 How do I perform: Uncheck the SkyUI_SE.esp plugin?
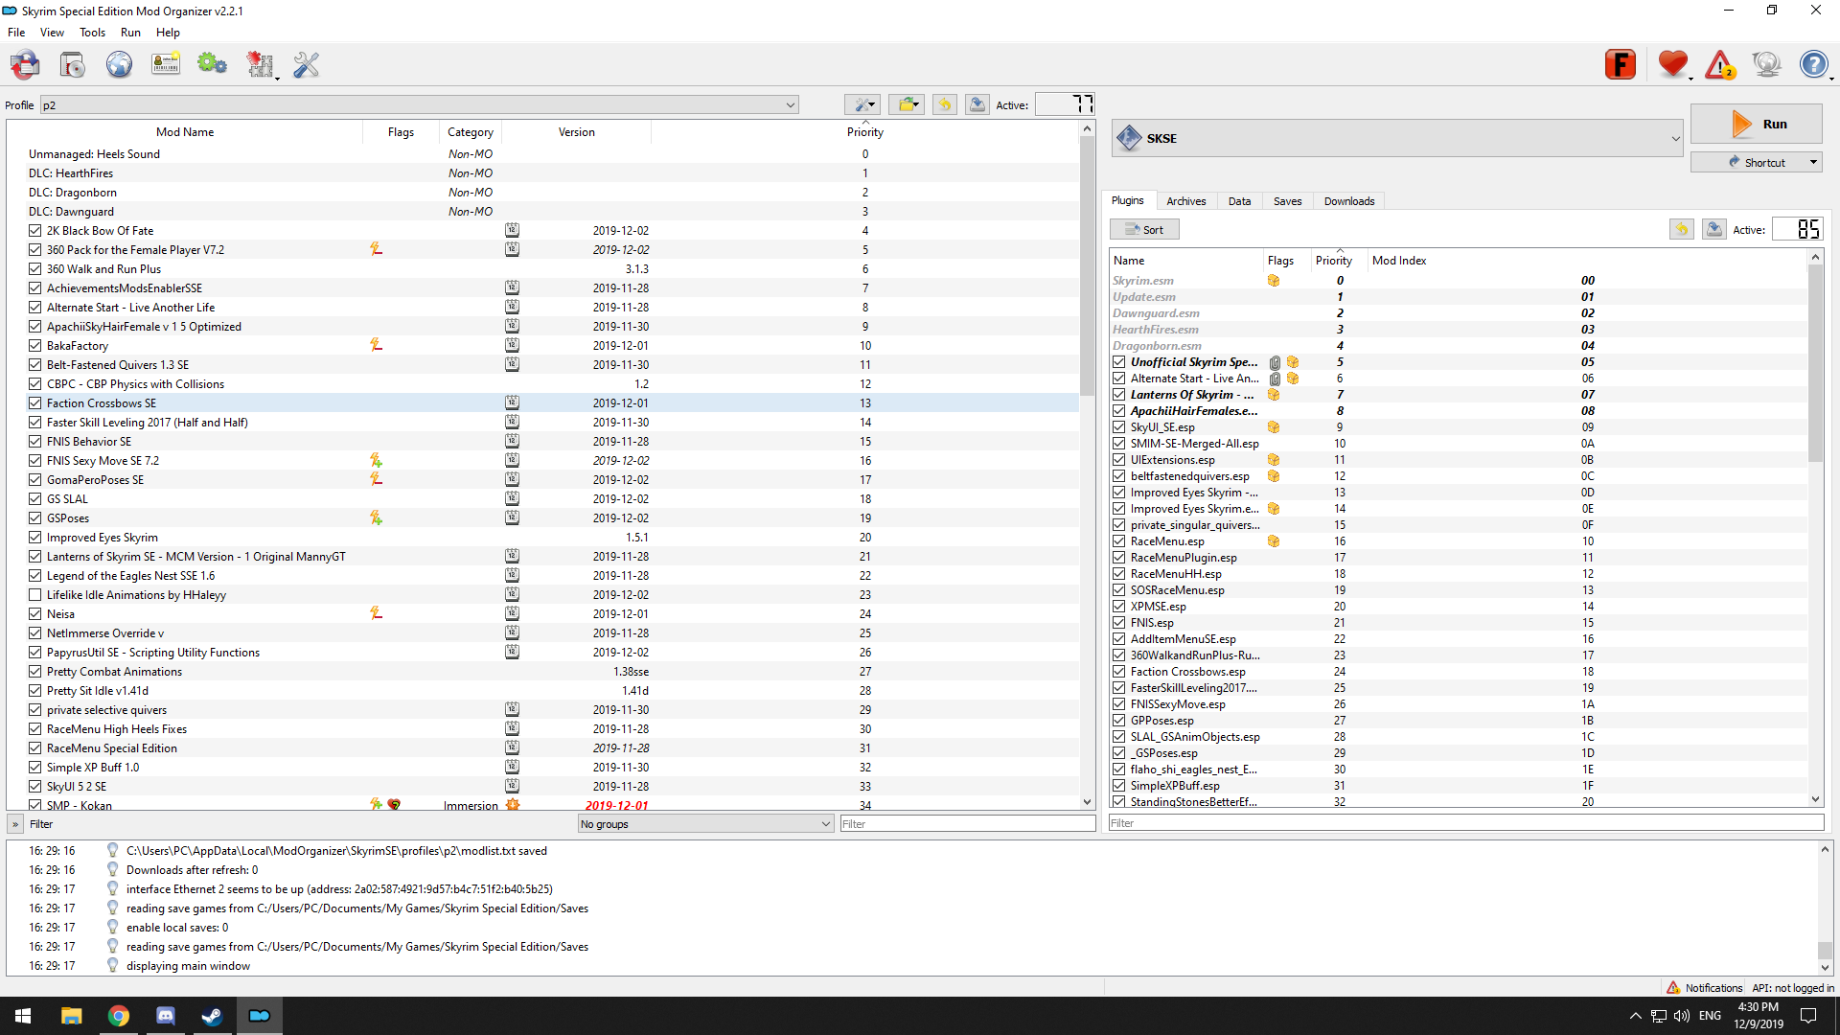point(1118,427)
